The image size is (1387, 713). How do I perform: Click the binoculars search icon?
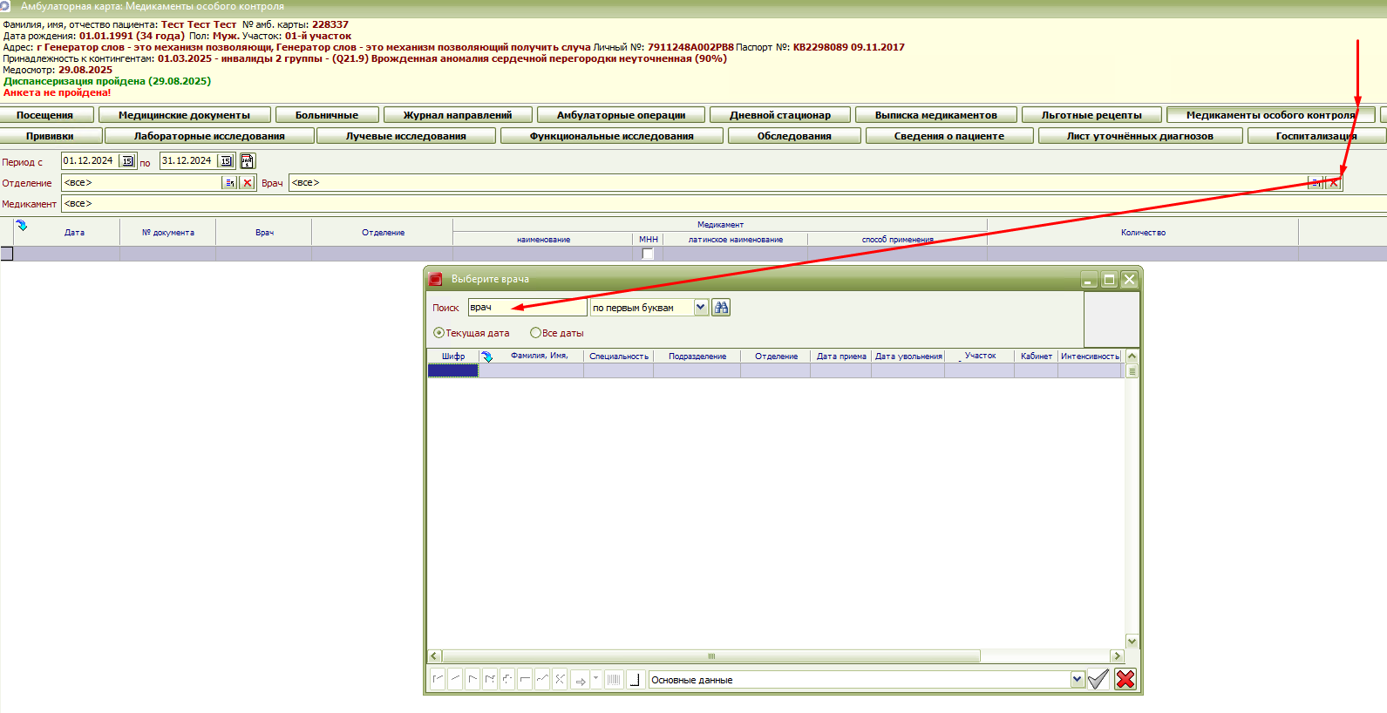(x=721, y=308)
